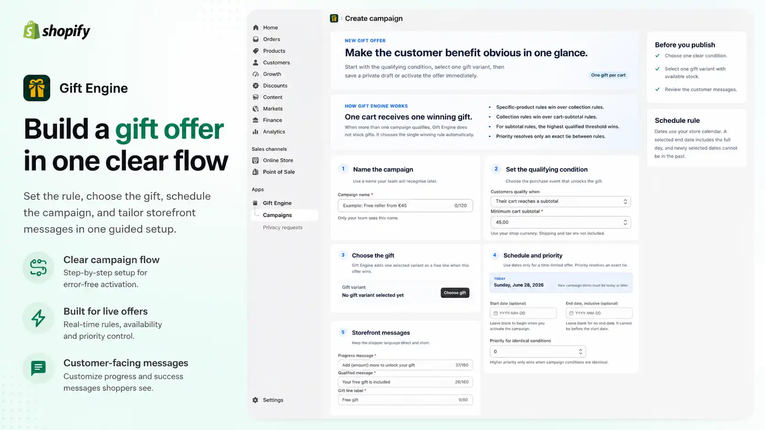Screen dimensions: 765x430
Task: Click the Progress message input field
Action: click(x=405, y=365)
